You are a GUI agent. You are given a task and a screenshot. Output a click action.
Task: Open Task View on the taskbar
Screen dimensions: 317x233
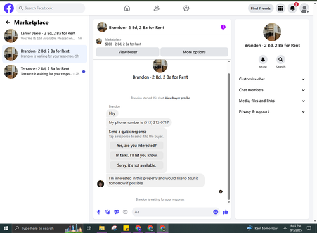[x=89, y=228]
